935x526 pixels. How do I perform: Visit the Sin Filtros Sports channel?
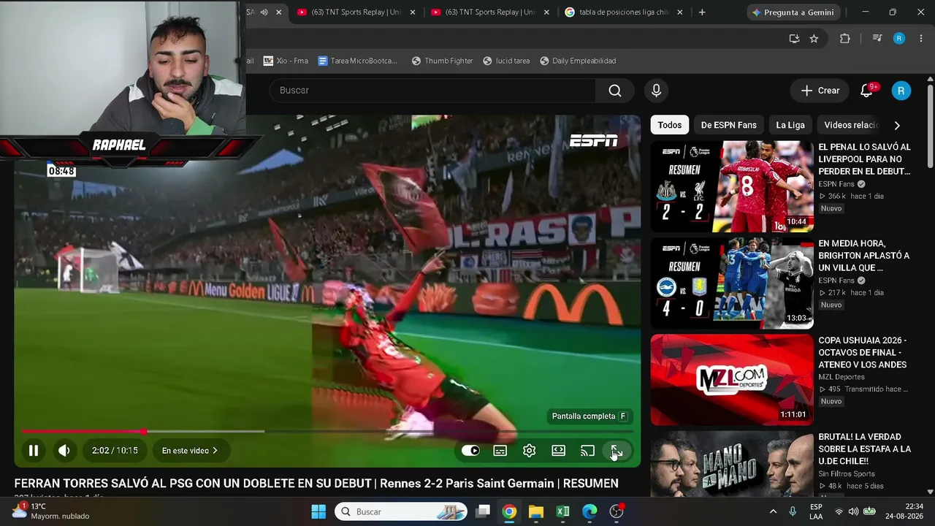[x=846, y=474]
